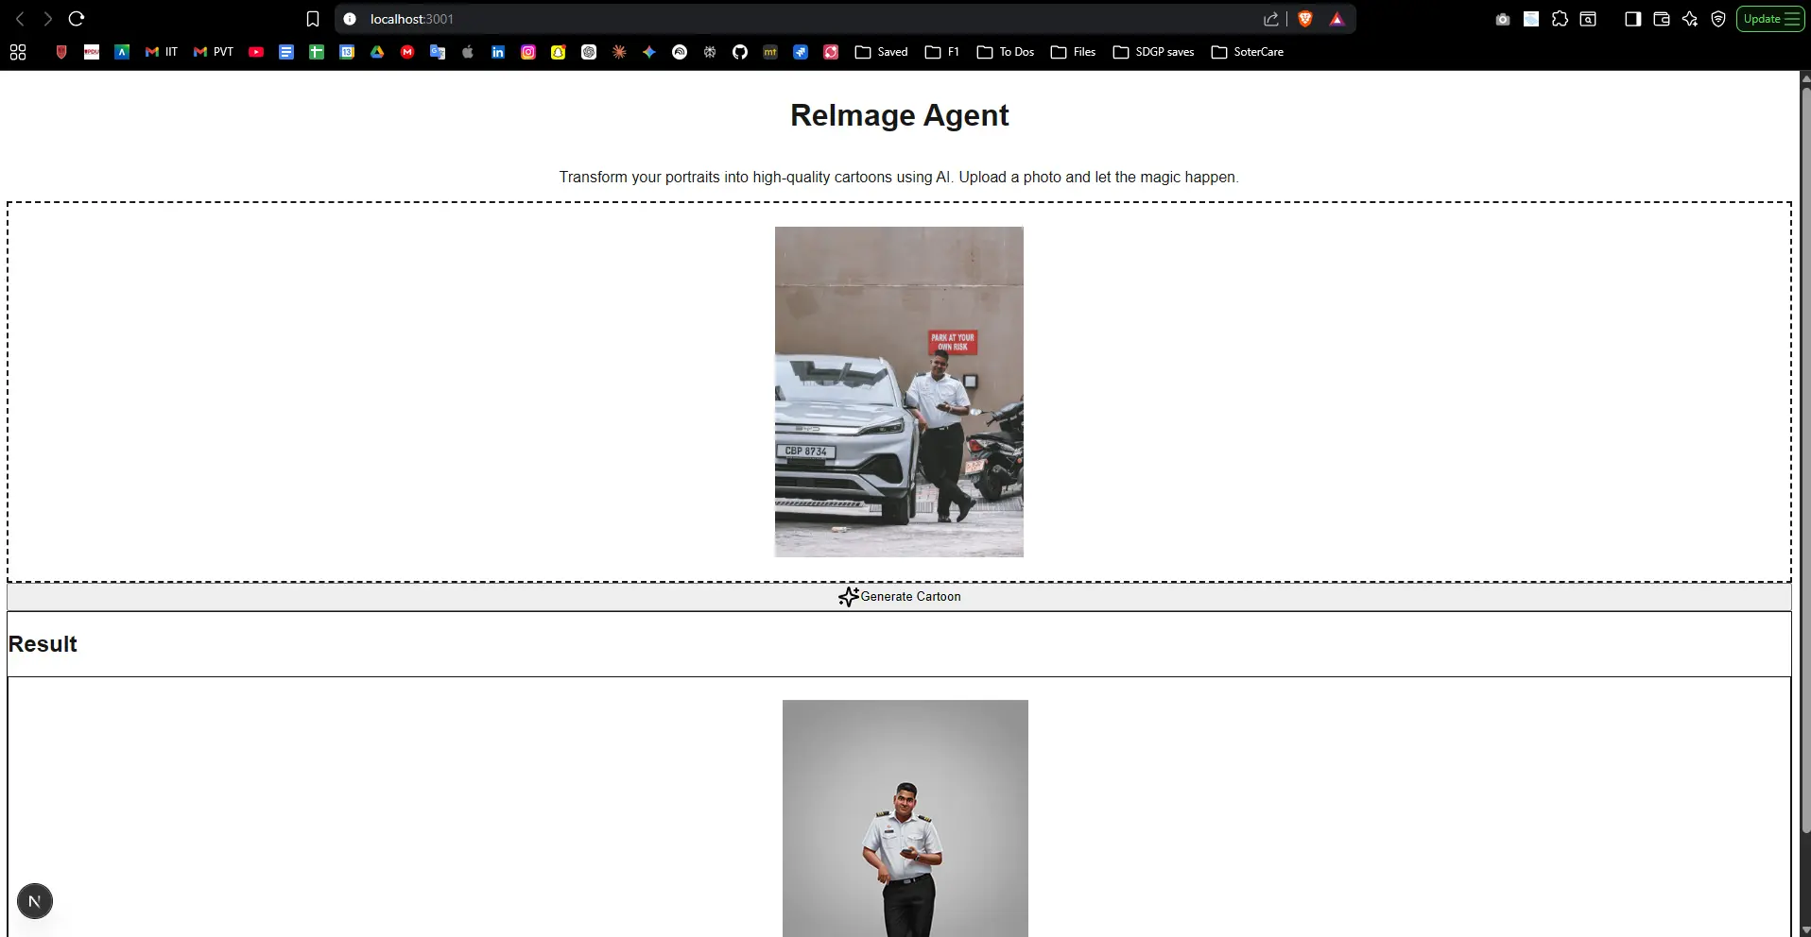Share the page via the share icon
The height and width of the screenshot is (937, 1811).
(1270, 19)
